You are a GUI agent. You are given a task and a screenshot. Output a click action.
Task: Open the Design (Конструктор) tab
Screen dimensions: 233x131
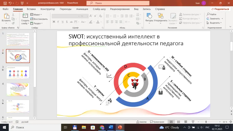point(48,9)
